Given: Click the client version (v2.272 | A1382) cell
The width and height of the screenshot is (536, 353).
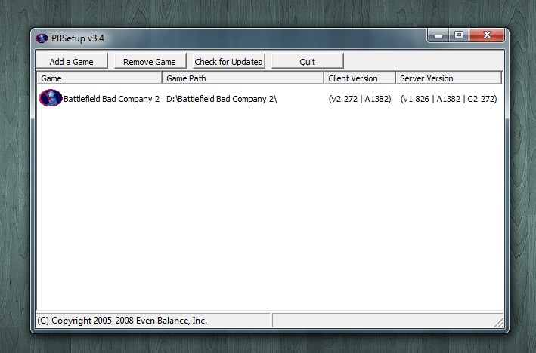Looking at the screenshot, I should [360, 99].
